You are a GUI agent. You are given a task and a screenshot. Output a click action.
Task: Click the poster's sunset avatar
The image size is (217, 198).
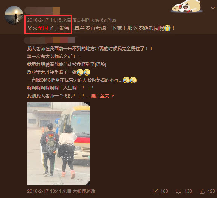14,15
